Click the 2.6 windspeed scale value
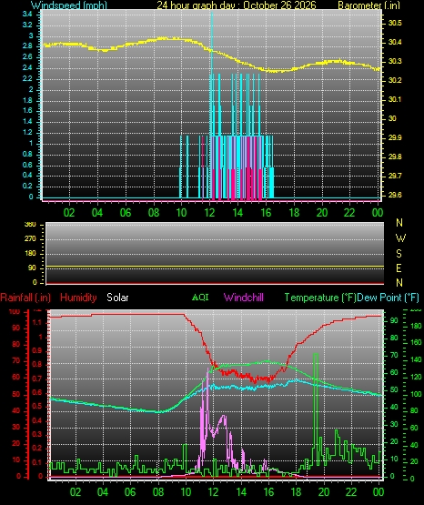The height and width of the screenshot is (505, 424). [27, 57]
